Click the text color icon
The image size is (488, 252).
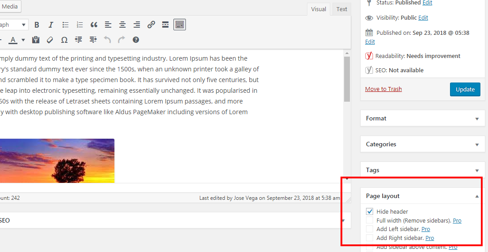point(13,40)
